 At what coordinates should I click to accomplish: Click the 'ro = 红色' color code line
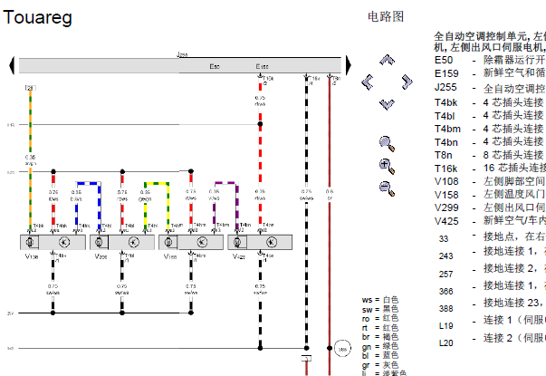click(x=380, y=319)
